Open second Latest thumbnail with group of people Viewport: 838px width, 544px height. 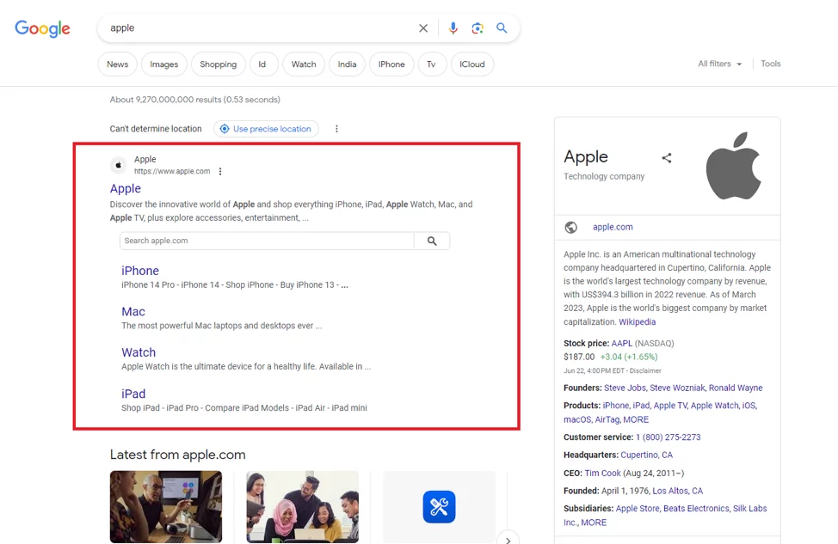tap(303, 507)
